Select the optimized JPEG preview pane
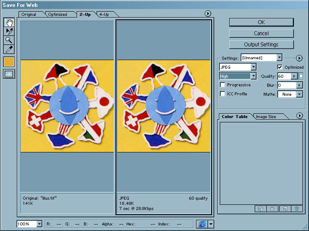 coord(164,106)
